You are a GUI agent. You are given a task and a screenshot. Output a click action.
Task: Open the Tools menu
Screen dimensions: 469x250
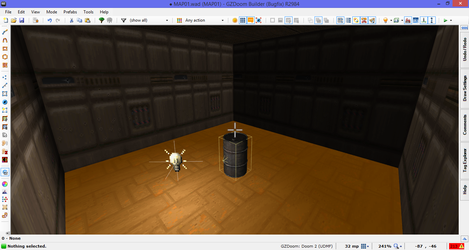click(x=88, y=12)
